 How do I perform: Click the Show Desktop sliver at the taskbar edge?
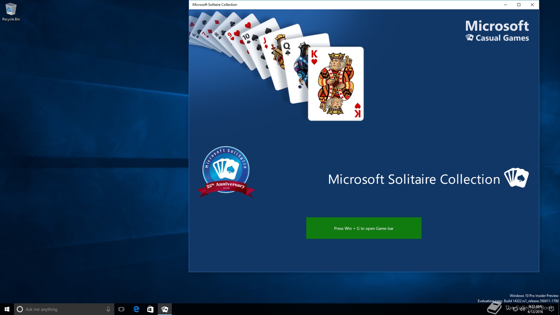[x=559, y=309]
